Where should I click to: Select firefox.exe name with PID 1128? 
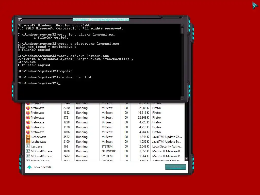(x=38, y=127)
